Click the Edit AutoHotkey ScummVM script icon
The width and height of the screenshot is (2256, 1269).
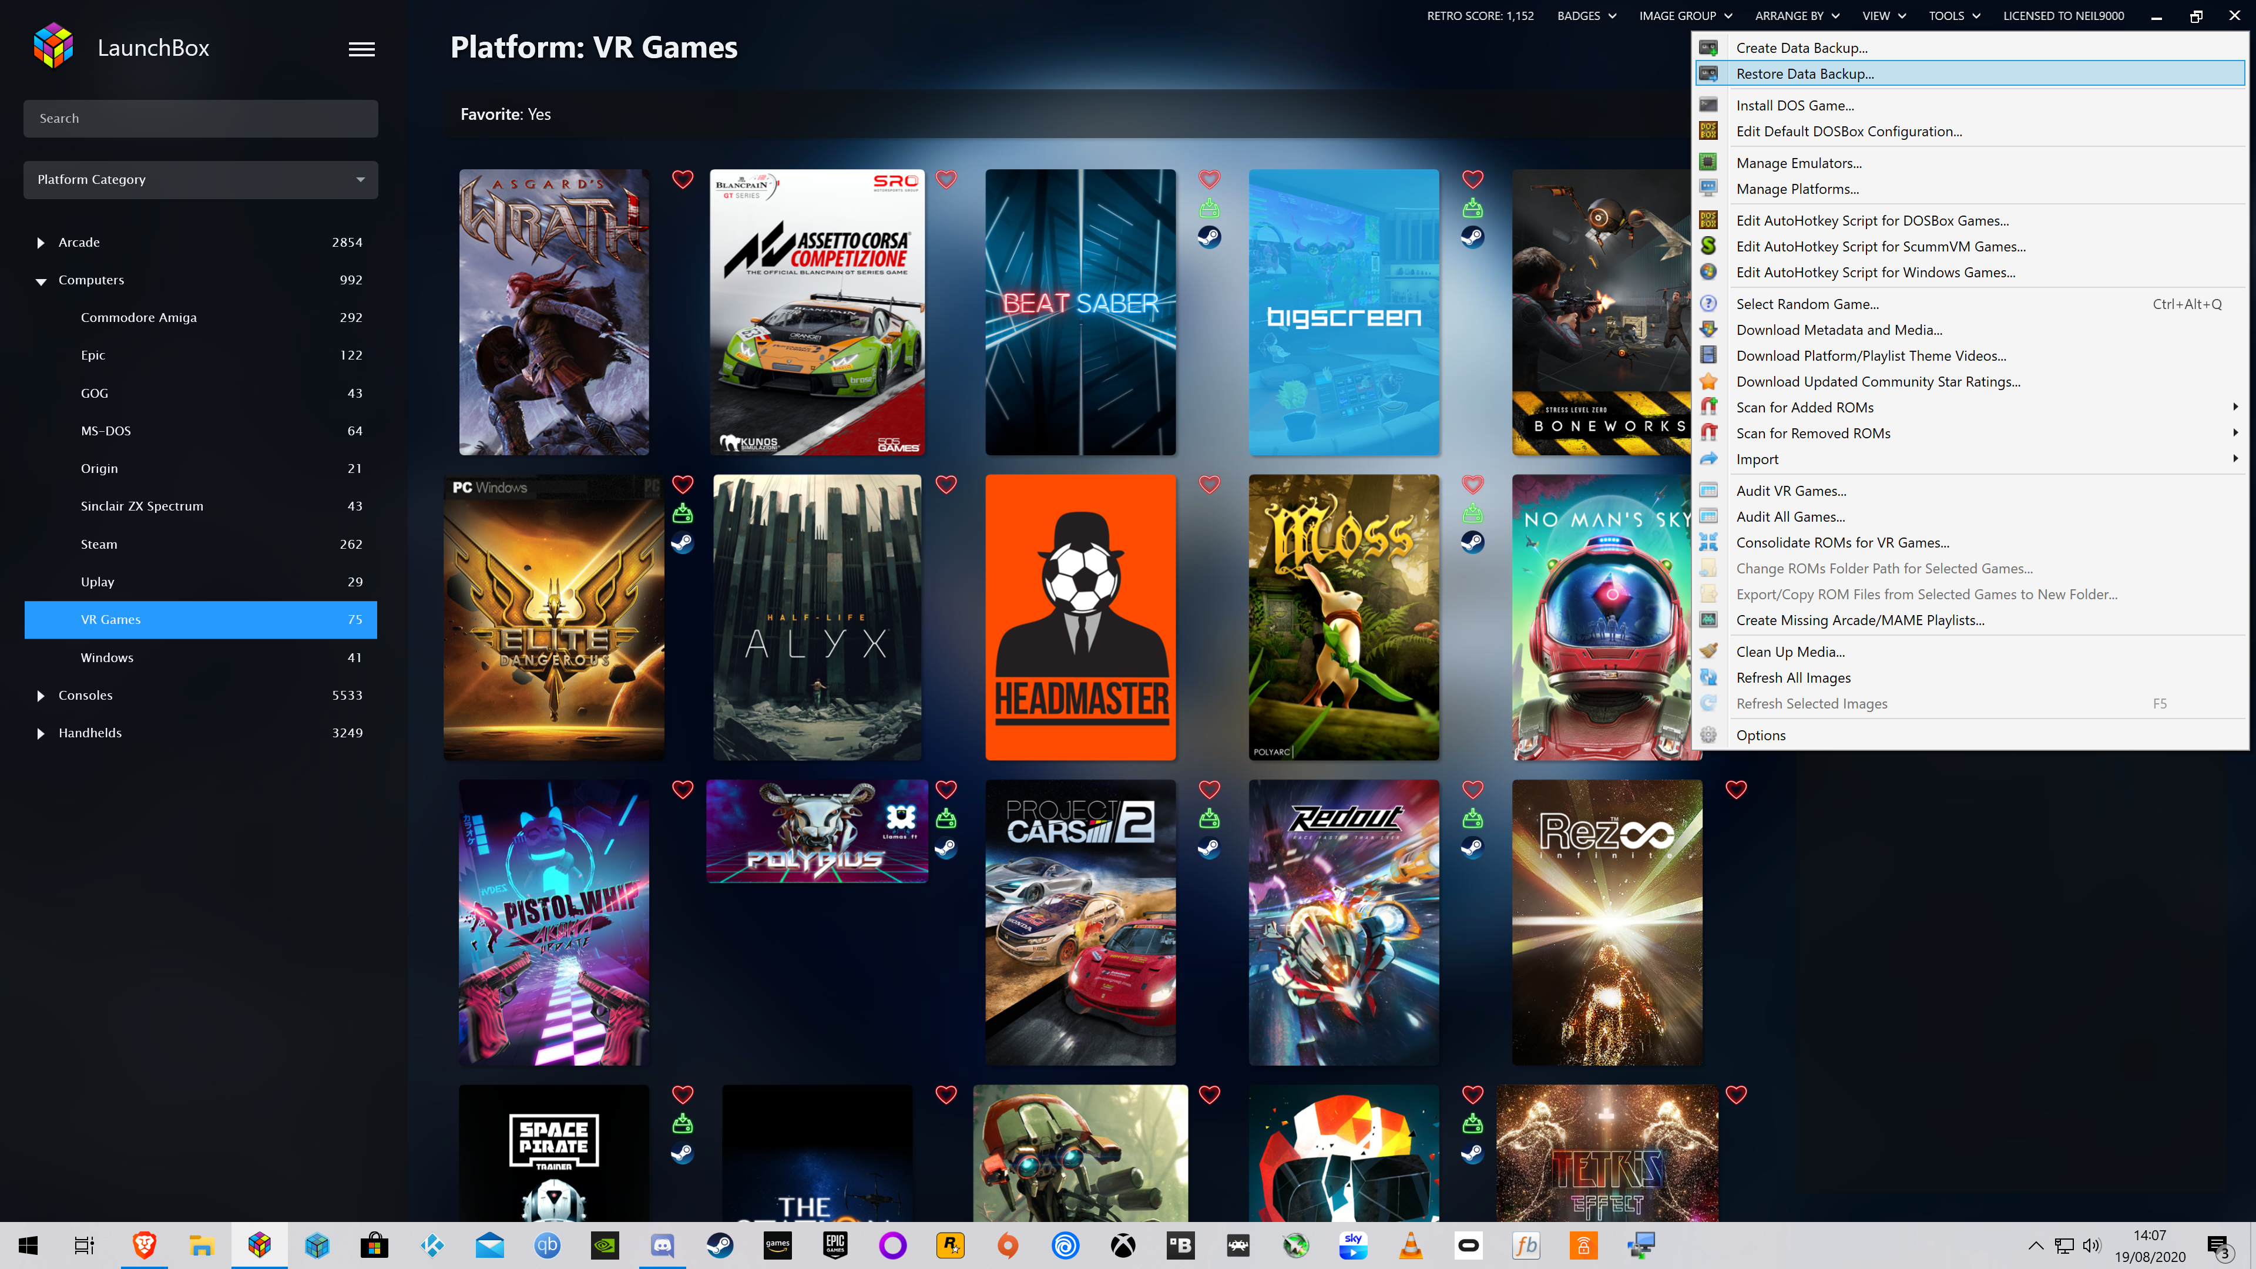pos(1708,246)
